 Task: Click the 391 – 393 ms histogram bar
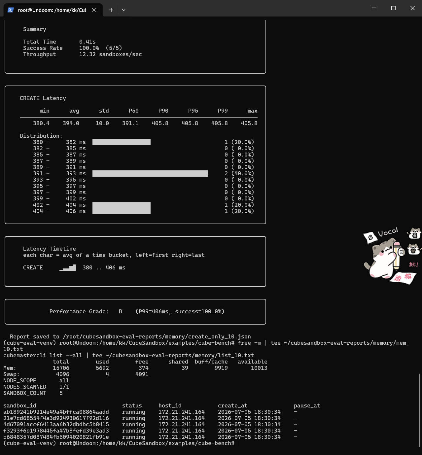click(150, 173)
